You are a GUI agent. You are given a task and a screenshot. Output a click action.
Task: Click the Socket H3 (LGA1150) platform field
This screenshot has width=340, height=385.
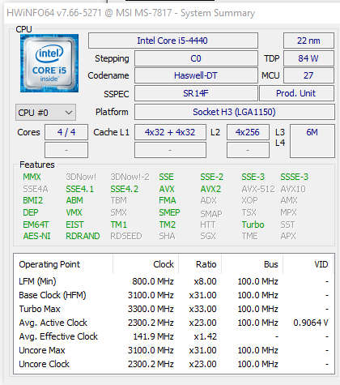point(234,112)
